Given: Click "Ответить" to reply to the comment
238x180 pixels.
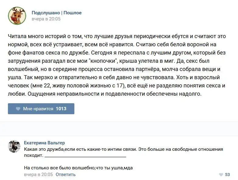Looking at the screenshot, I should pyautogui.click(x=66, y=175).
